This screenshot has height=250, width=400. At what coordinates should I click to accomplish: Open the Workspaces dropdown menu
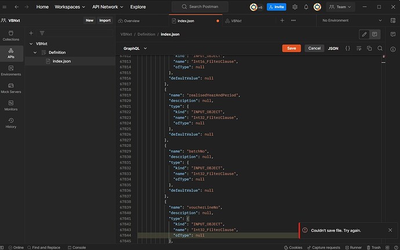coord(70,7)
